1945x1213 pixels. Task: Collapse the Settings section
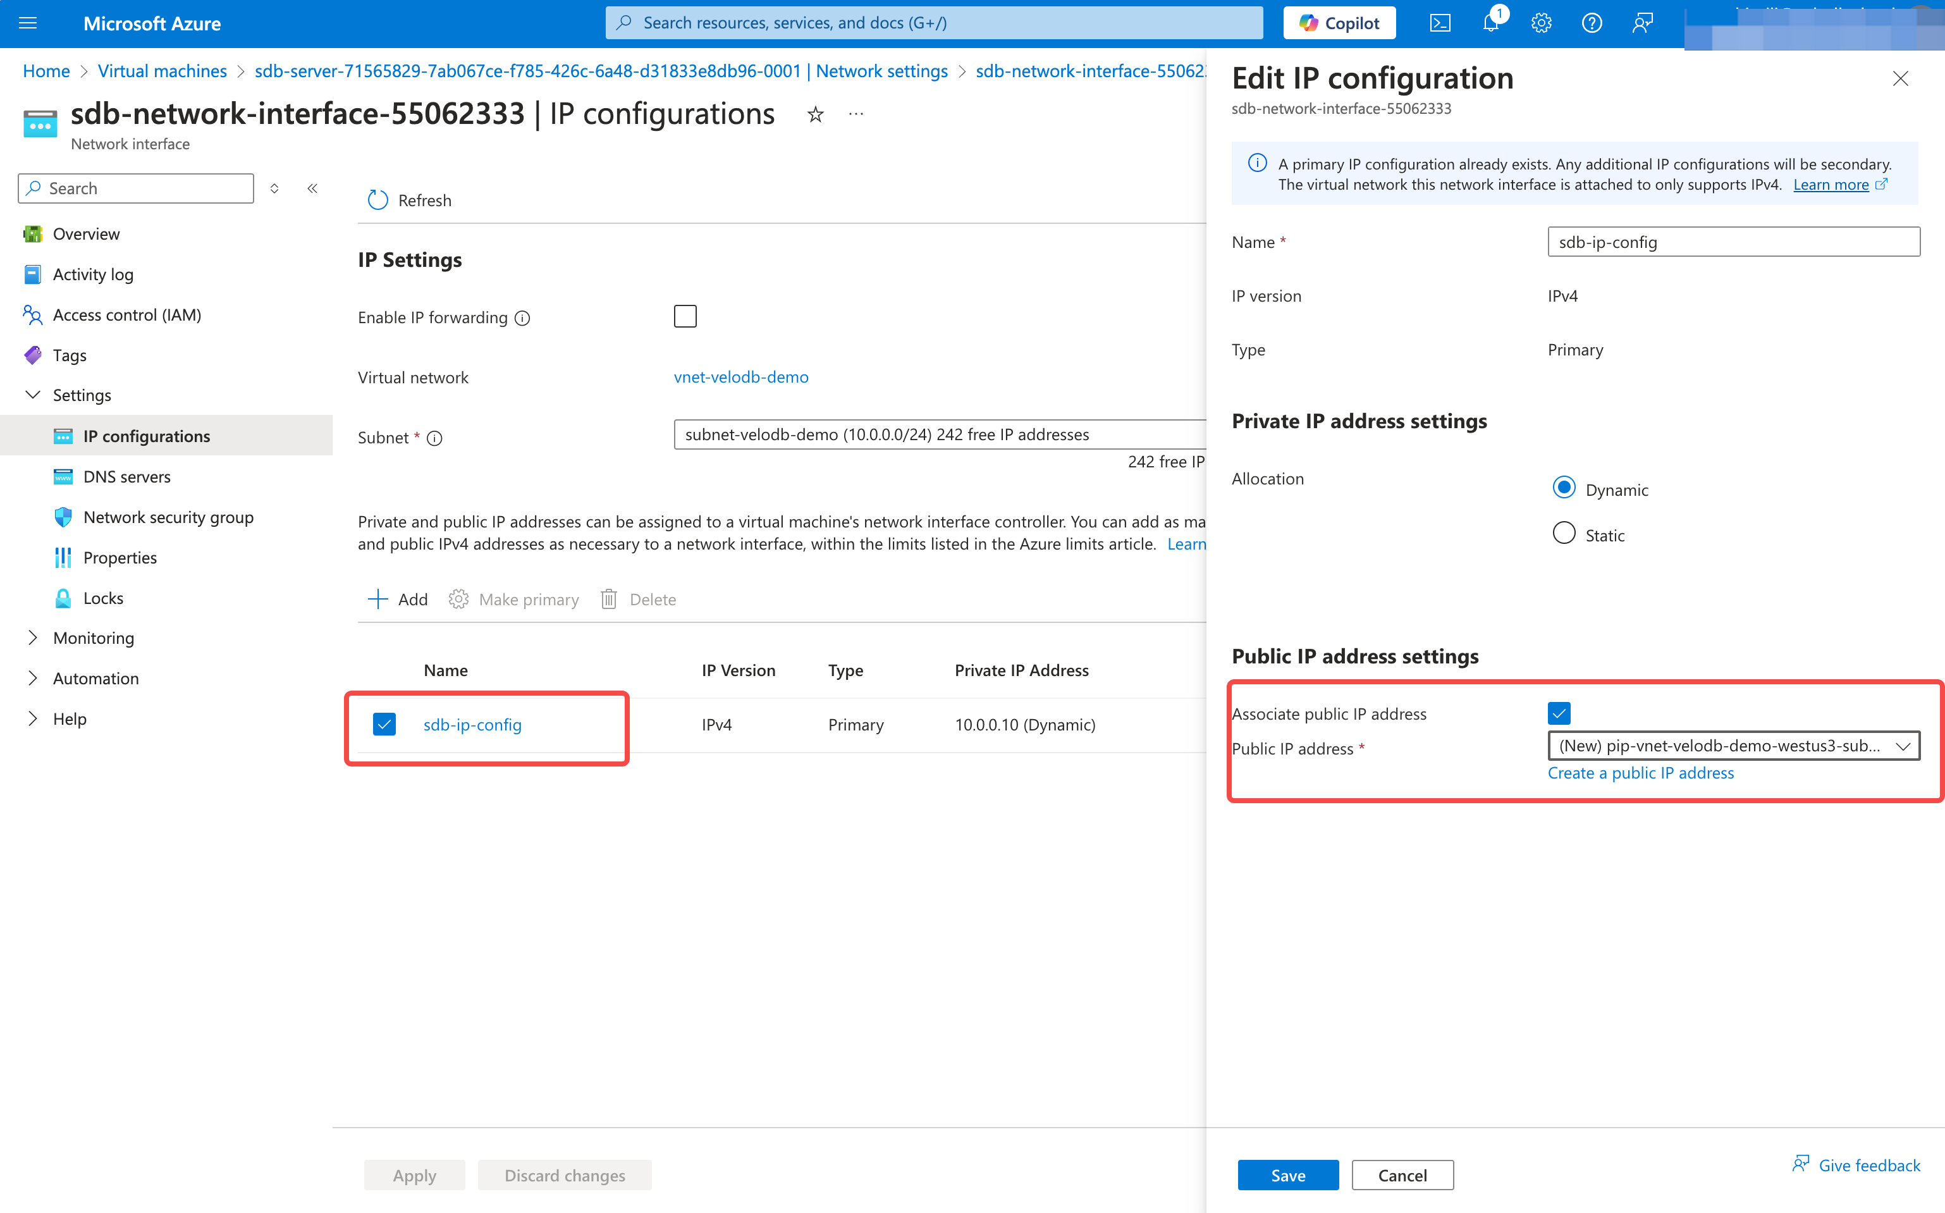coord(33,395)
